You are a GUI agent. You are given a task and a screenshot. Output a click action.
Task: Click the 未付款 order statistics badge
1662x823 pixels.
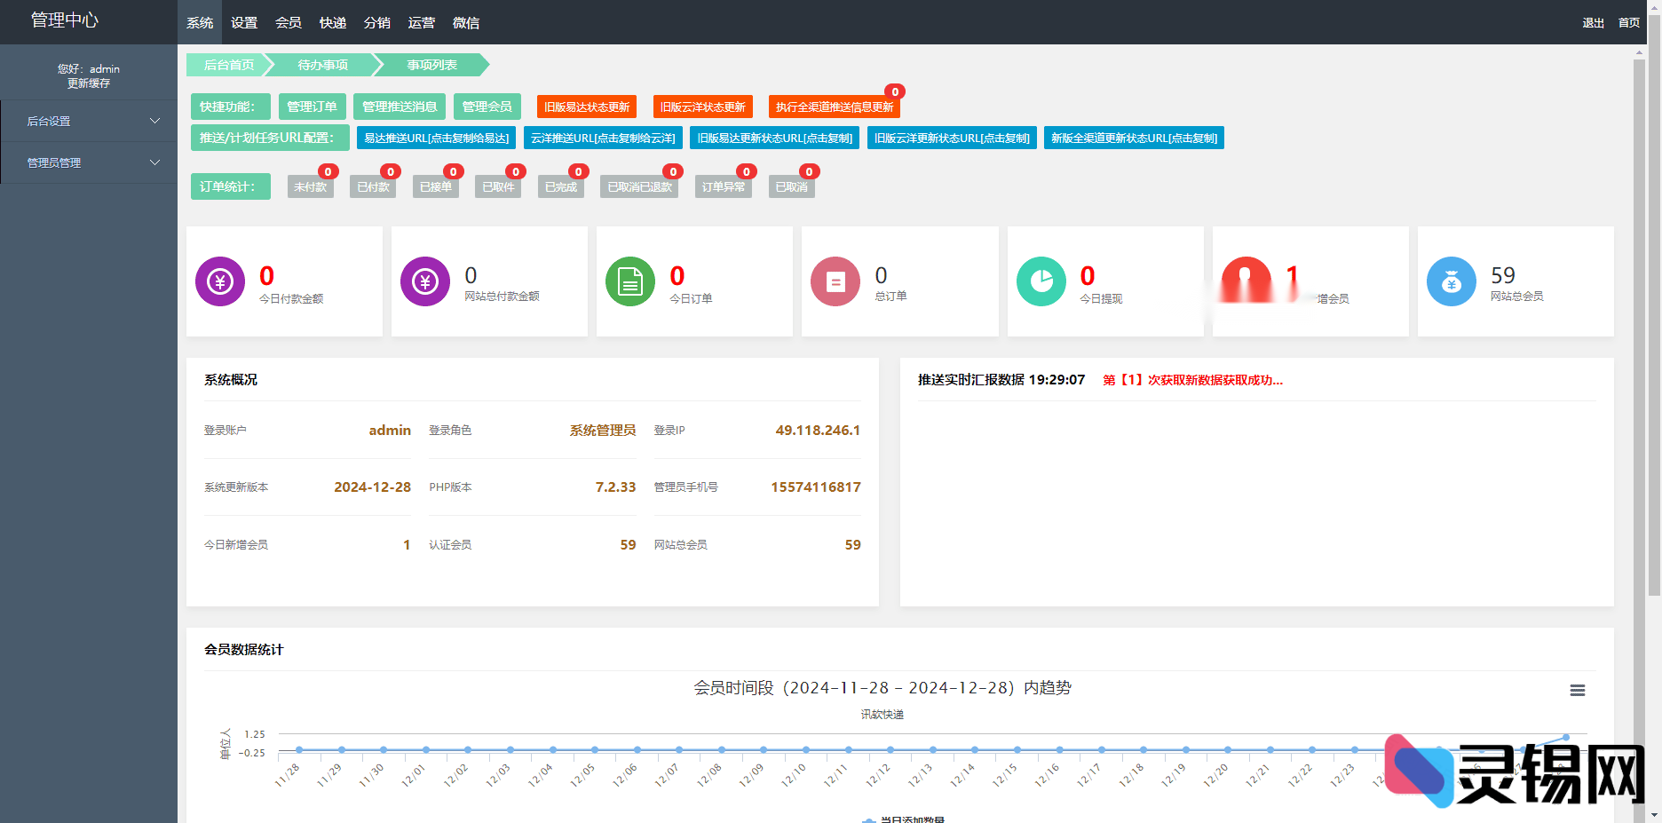click(310, 186)
